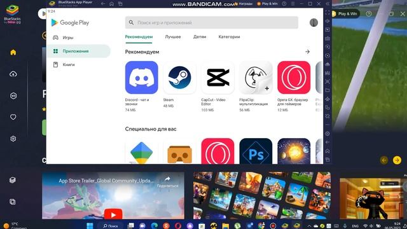
Task: Click the Рекомендуем section heading
Action: 142,52
